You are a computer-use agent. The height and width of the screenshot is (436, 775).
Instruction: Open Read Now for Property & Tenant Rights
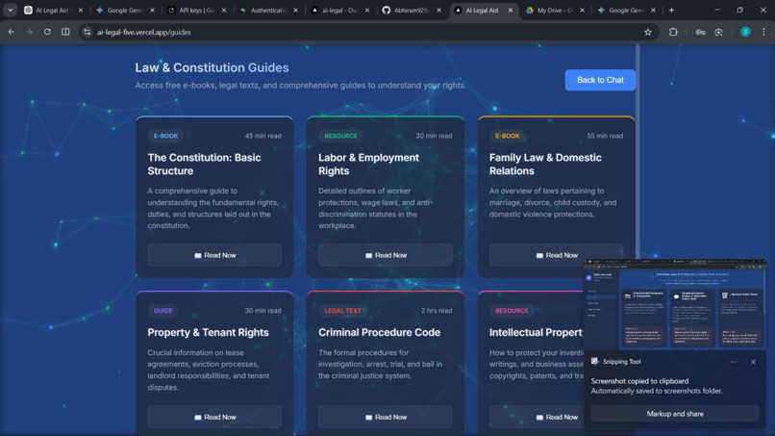tap(214, 417)
